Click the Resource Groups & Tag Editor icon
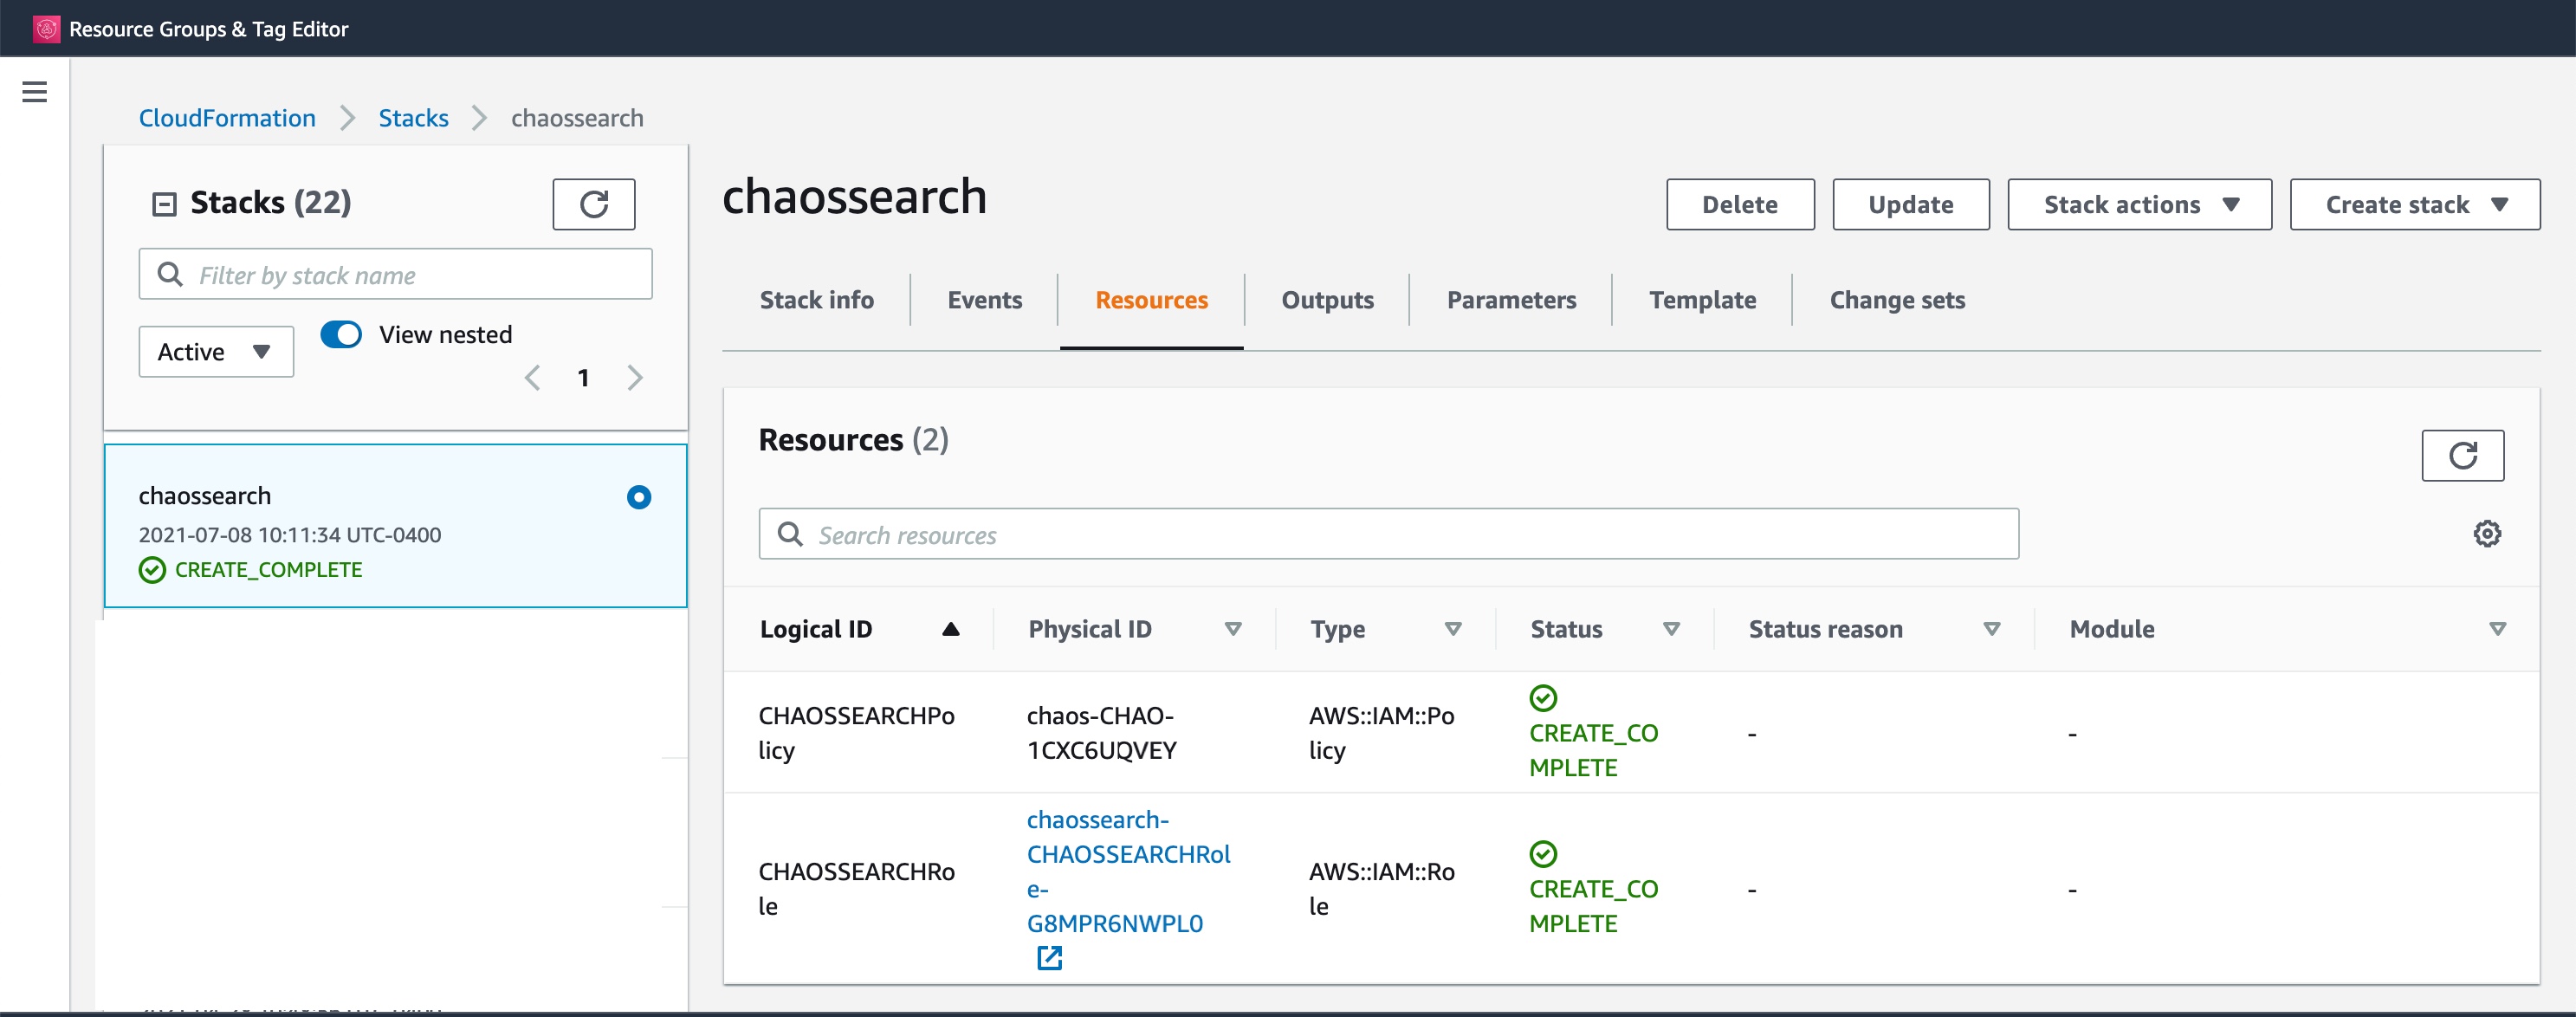Viewport: 2576px width, 1017px height. pos(46,29)
